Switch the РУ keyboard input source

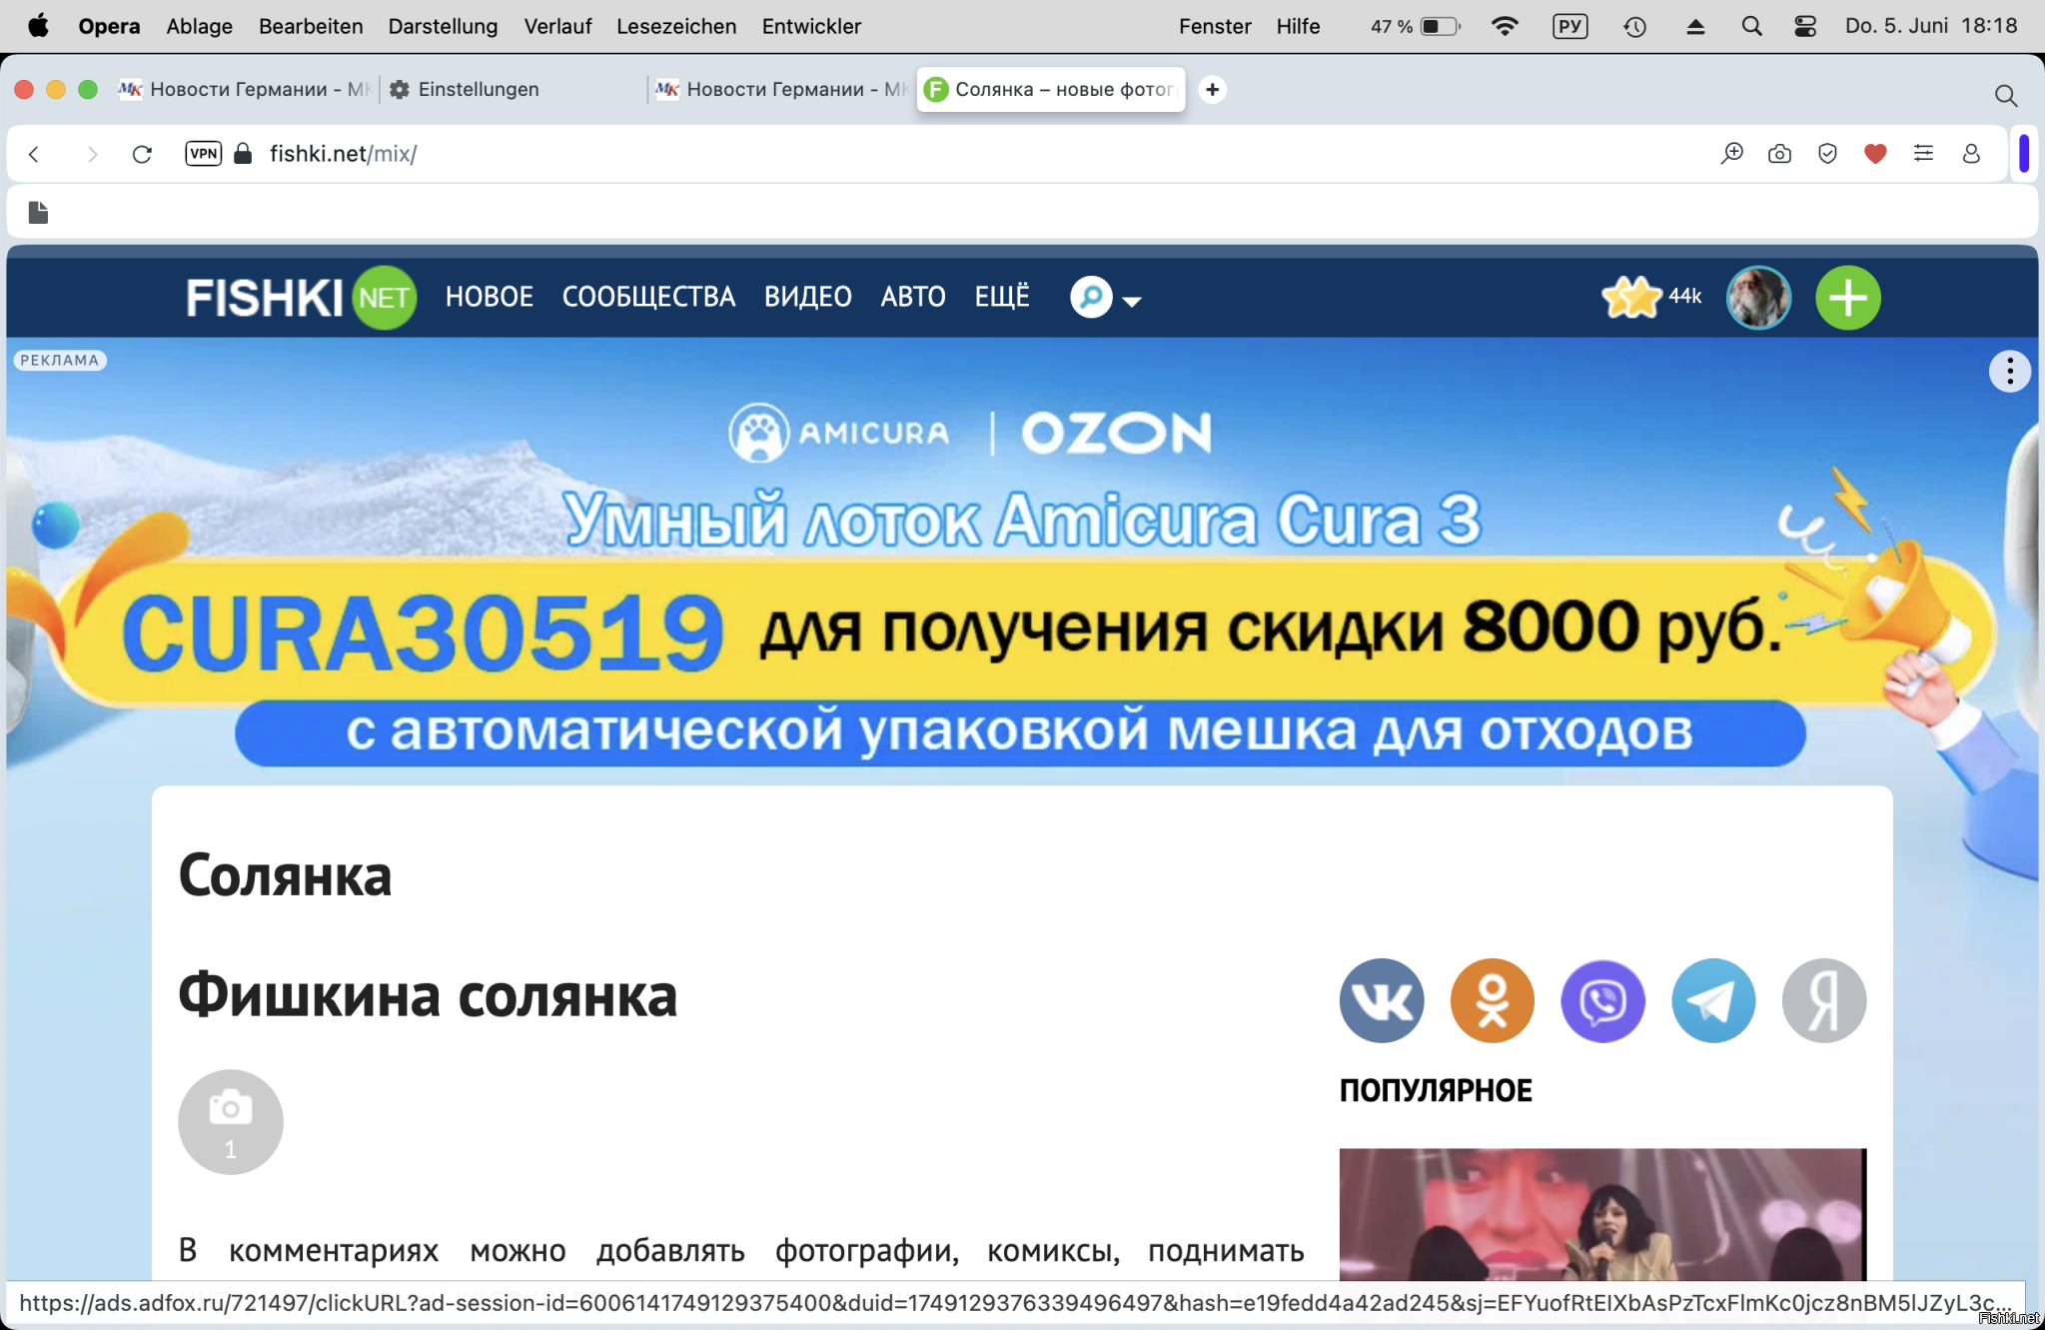pyautogui.click(x=1569, y=26)
